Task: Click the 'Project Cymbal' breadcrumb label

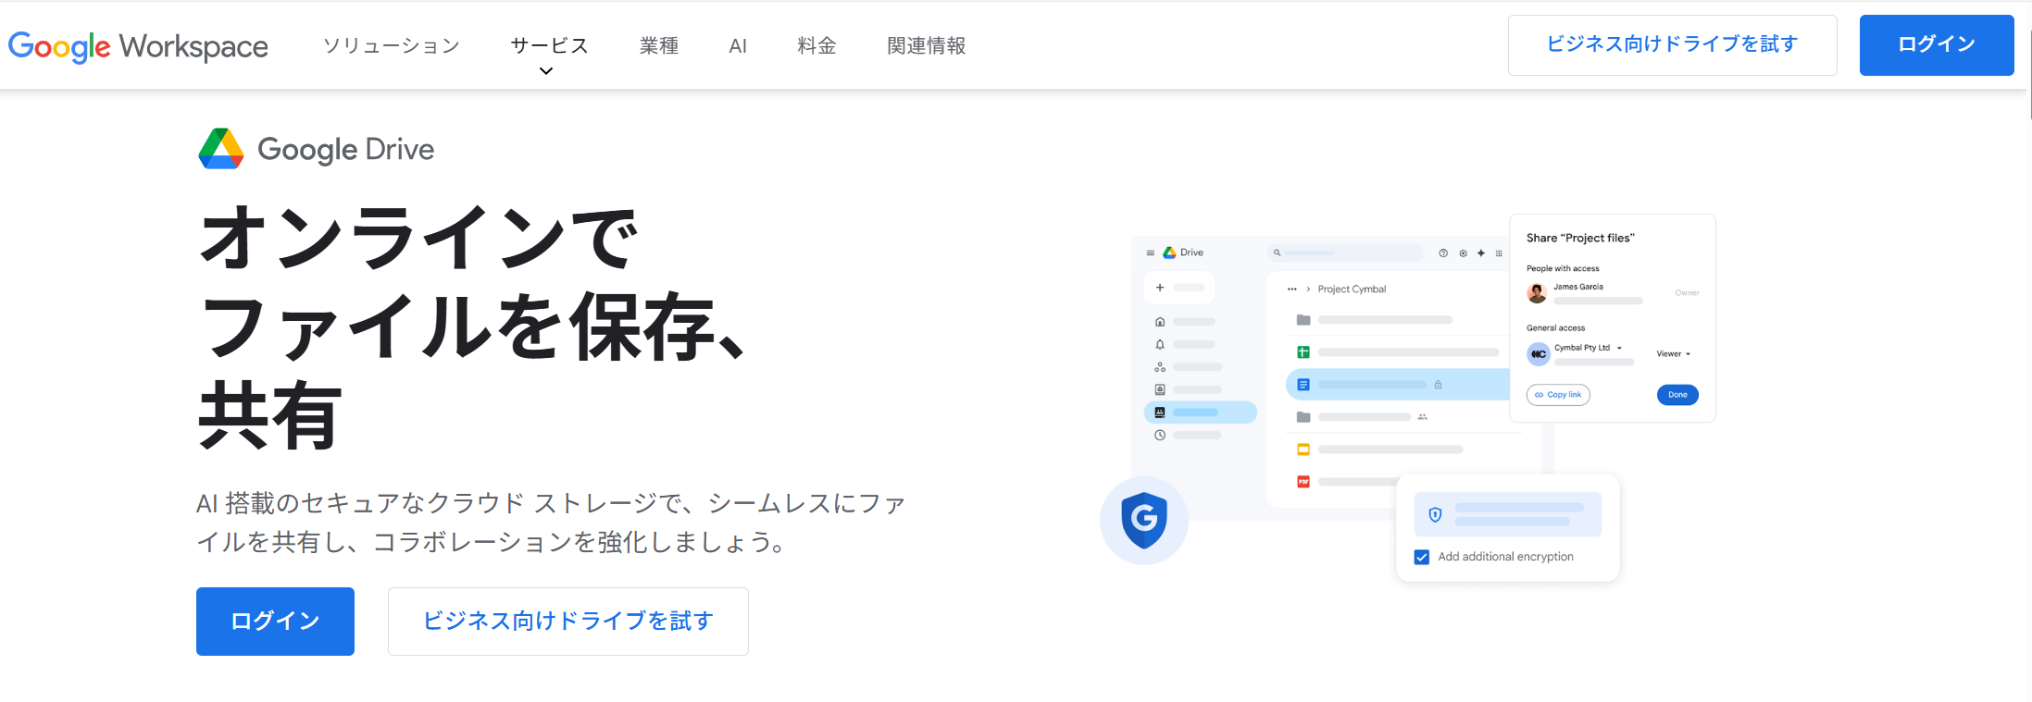Action: (1352, 289)
